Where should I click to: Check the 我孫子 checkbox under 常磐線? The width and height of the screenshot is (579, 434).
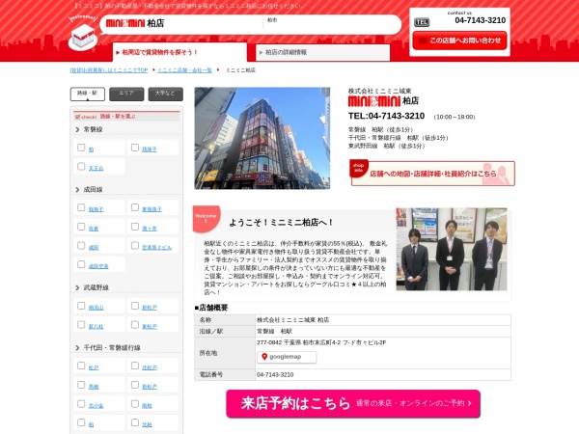[135, 148]
